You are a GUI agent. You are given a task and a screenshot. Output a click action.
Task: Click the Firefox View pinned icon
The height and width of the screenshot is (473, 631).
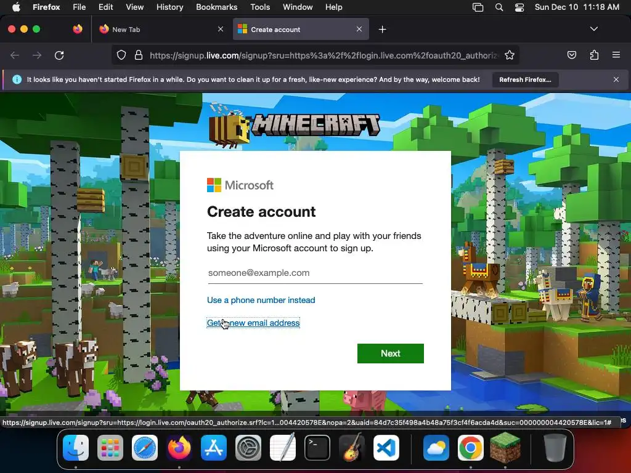(78, 29)
